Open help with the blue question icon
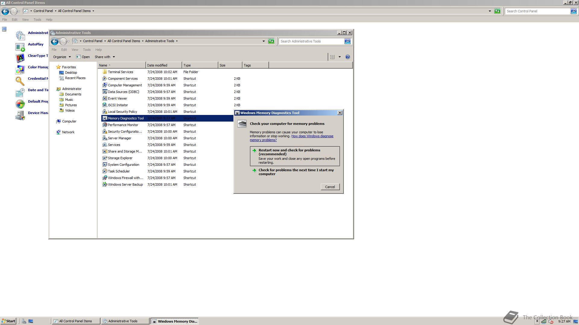Viewport: 579px width, 325px height. 347,57
